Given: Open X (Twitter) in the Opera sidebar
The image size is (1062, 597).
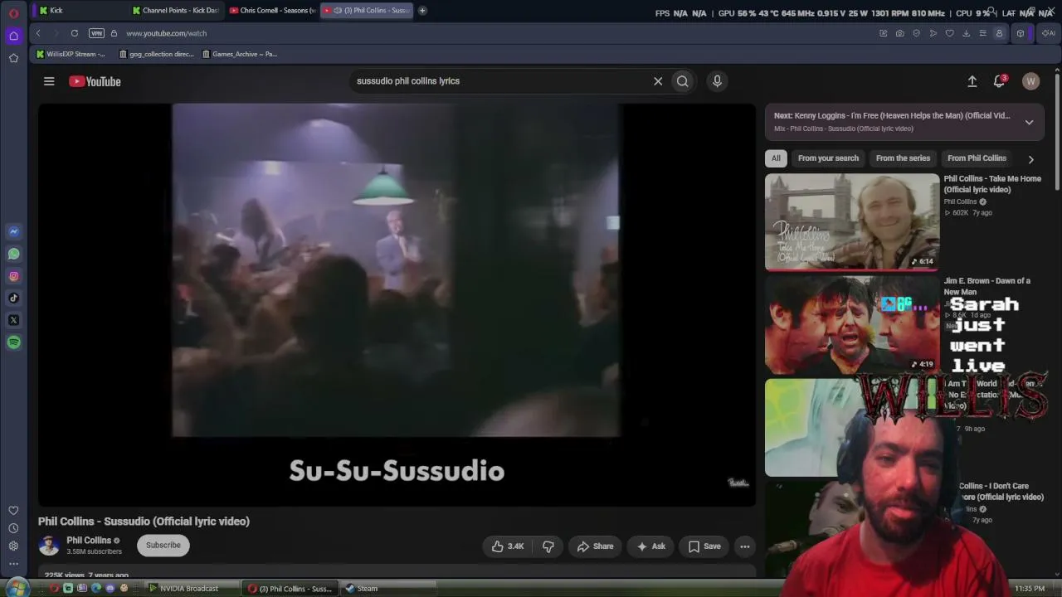Looking at the screenshot, I should coord(13,320).
